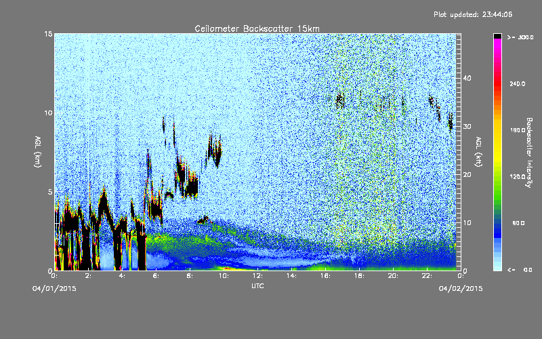Click the right "AGL (kft)" axis label
This screenshot has width=542, height=339.
[x=478, y=152]
